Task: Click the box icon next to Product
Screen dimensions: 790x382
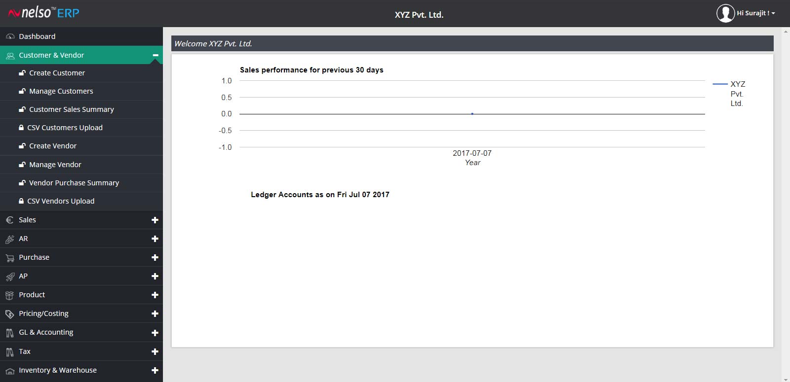Action: click(9, 295)
